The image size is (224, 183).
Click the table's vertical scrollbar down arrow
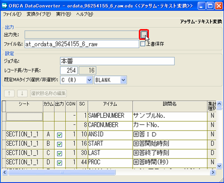219,166
